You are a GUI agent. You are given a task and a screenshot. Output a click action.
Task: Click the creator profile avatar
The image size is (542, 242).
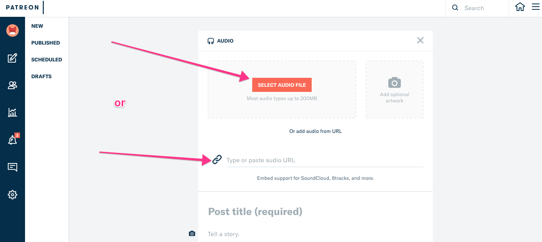[x=13, y=30]
